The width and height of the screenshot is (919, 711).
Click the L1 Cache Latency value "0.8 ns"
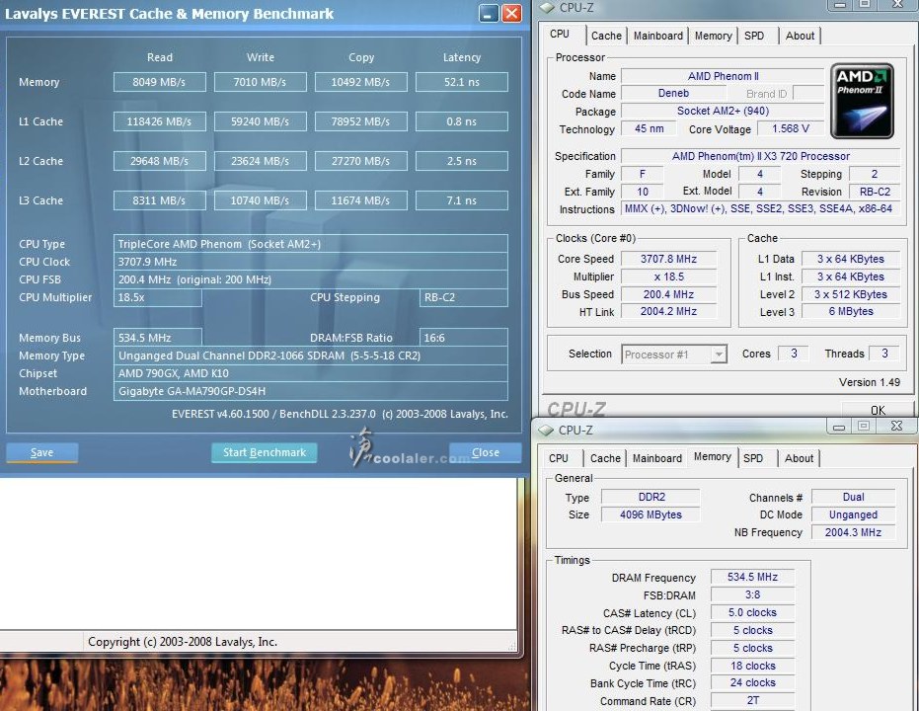click(462, 121)
